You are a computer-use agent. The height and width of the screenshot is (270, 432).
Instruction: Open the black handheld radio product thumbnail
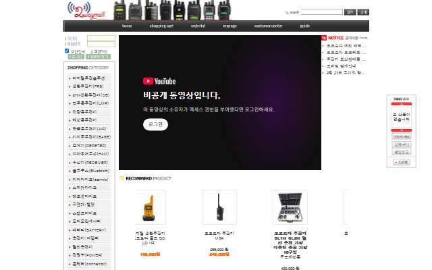tap(219, 207)
